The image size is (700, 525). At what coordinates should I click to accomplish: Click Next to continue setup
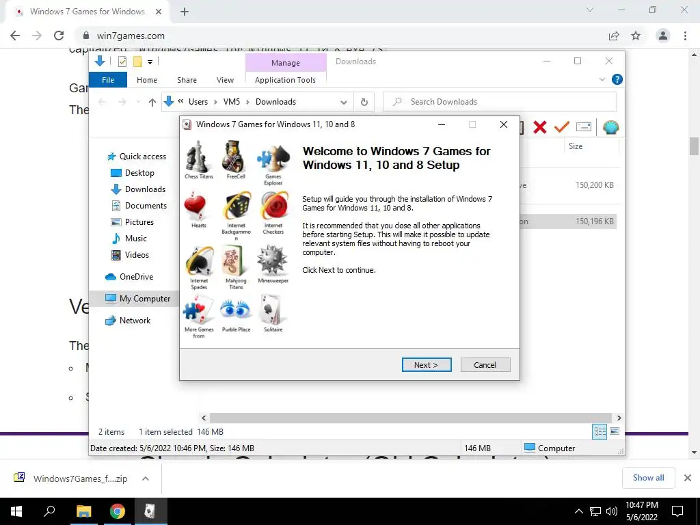pos(427,365)
